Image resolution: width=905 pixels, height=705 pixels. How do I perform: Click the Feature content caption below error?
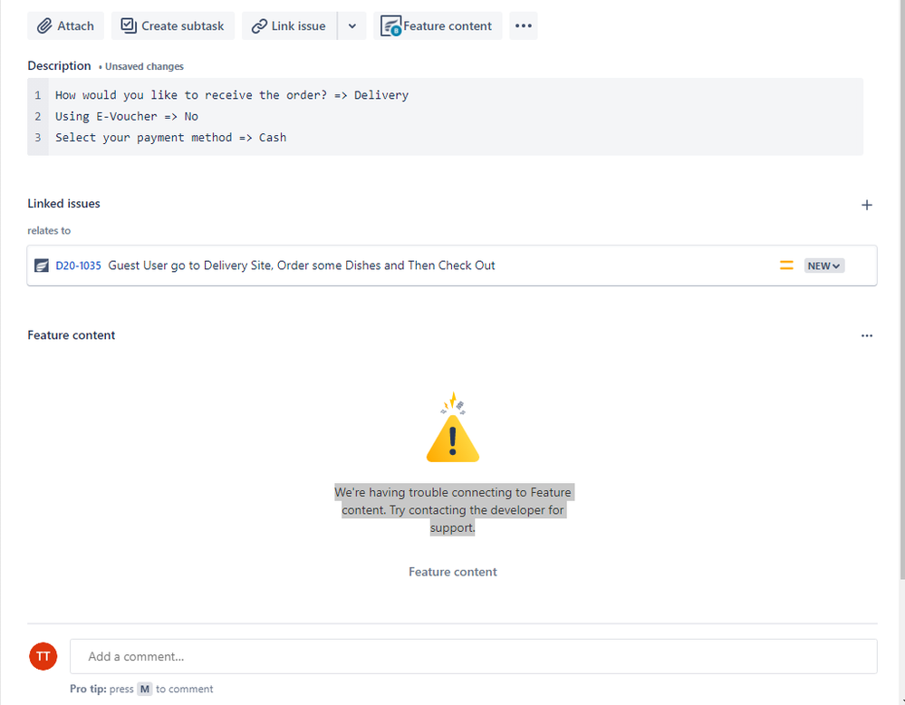pos(453,572)
